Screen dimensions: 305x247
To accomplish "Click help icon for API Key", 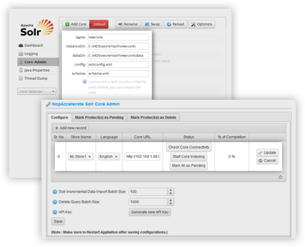I will (x=55, y=212).
